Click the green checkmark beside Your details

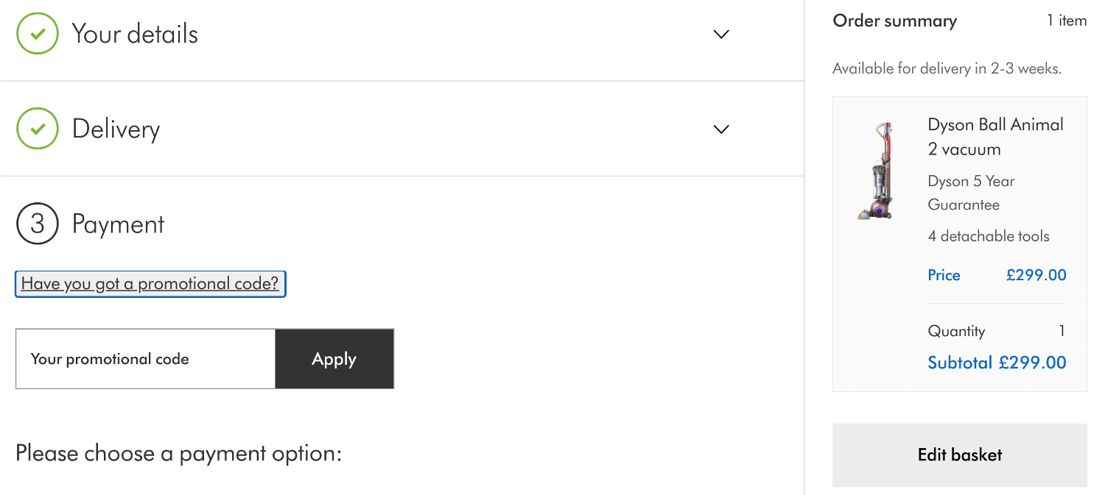(x=38, y=34)
